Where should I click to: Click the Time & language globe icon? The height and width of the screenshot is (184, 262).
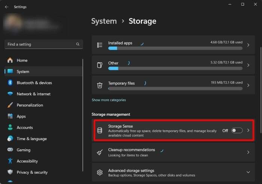[10, 138]
